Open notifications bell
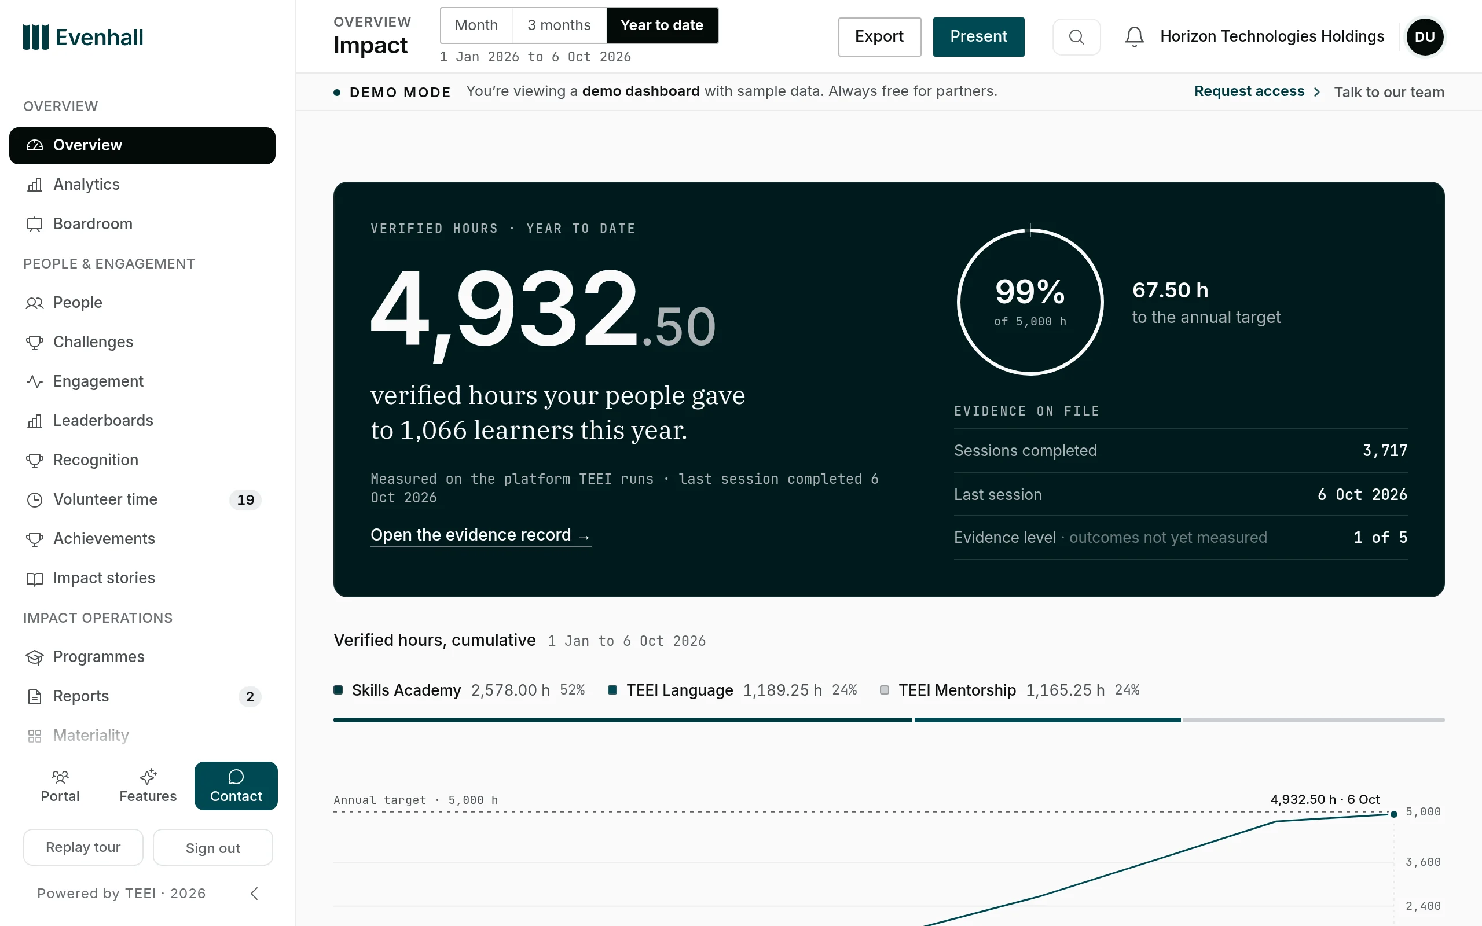 (1134, 36)
